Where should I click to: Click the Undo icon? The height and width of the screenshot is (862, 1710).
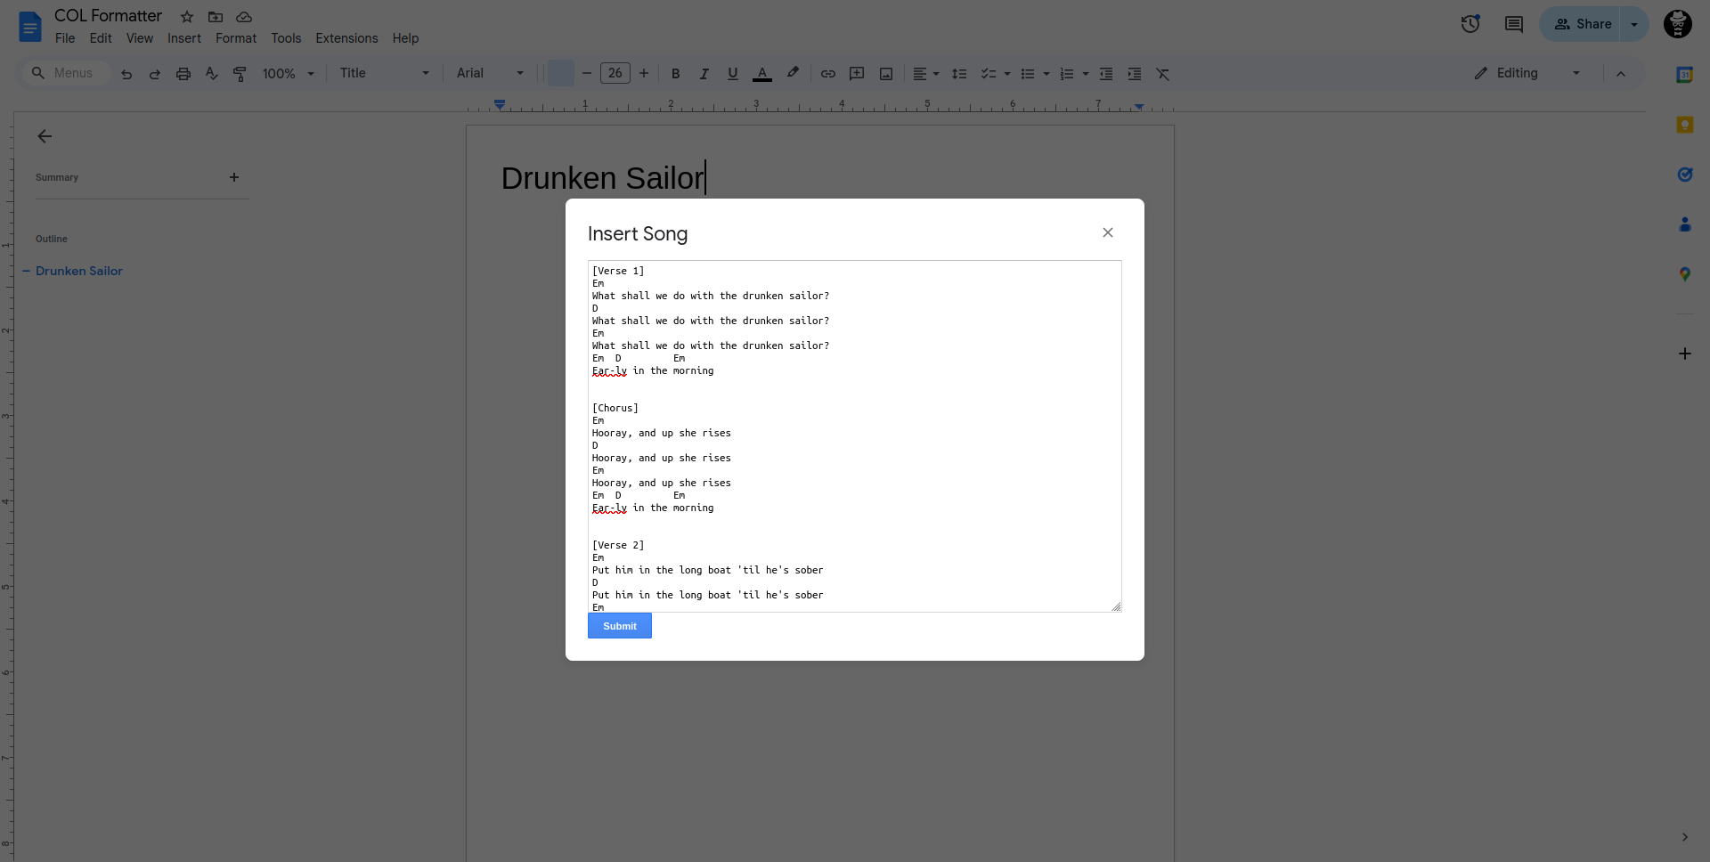[x=126, y=74]
